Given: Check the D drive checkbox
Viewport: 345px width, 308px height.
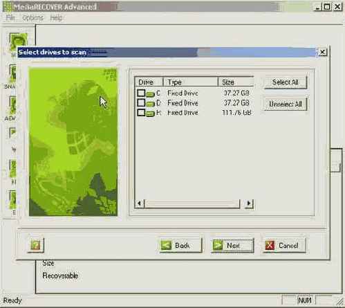Looking at the screenshot, I should (x=141, y=102).
